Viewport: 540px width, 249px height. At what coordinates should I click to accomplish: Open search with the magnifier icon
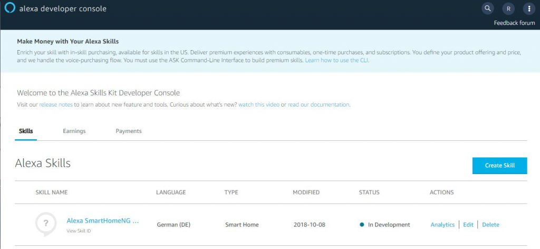pyautogui.click(x=487, y=8)
